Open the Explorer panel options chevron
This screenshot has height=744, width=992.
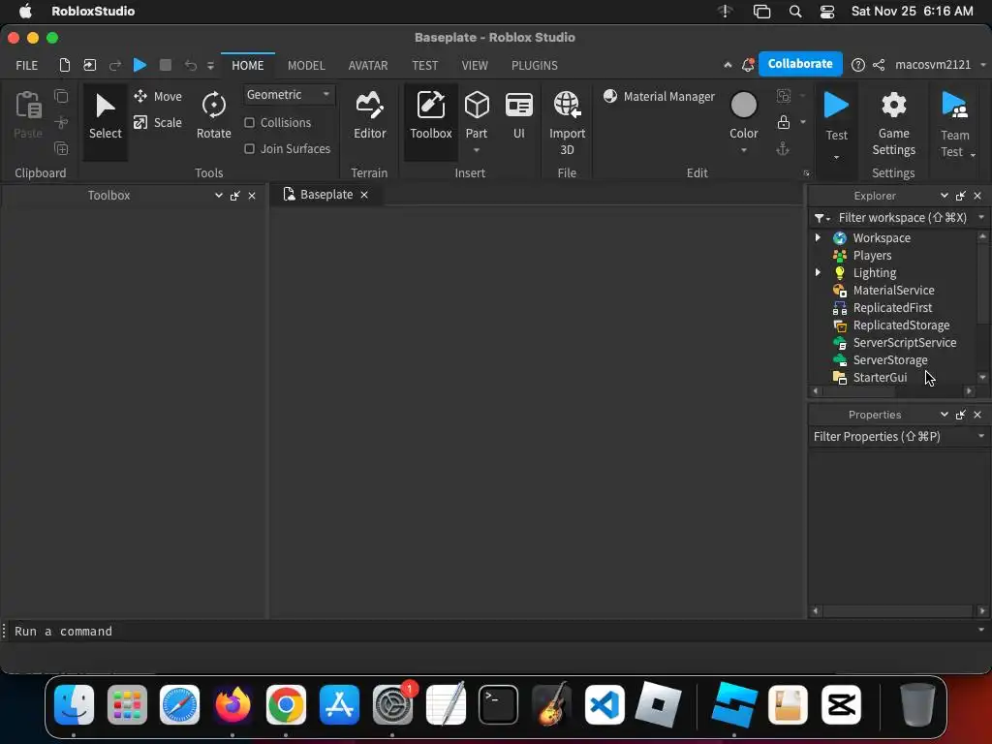coord(944,196)
